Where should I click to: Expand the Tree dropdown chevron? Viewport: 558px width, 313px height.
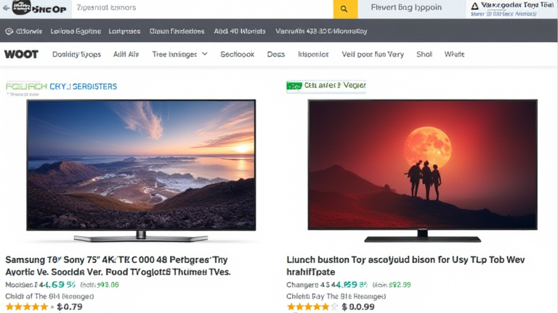205,54
